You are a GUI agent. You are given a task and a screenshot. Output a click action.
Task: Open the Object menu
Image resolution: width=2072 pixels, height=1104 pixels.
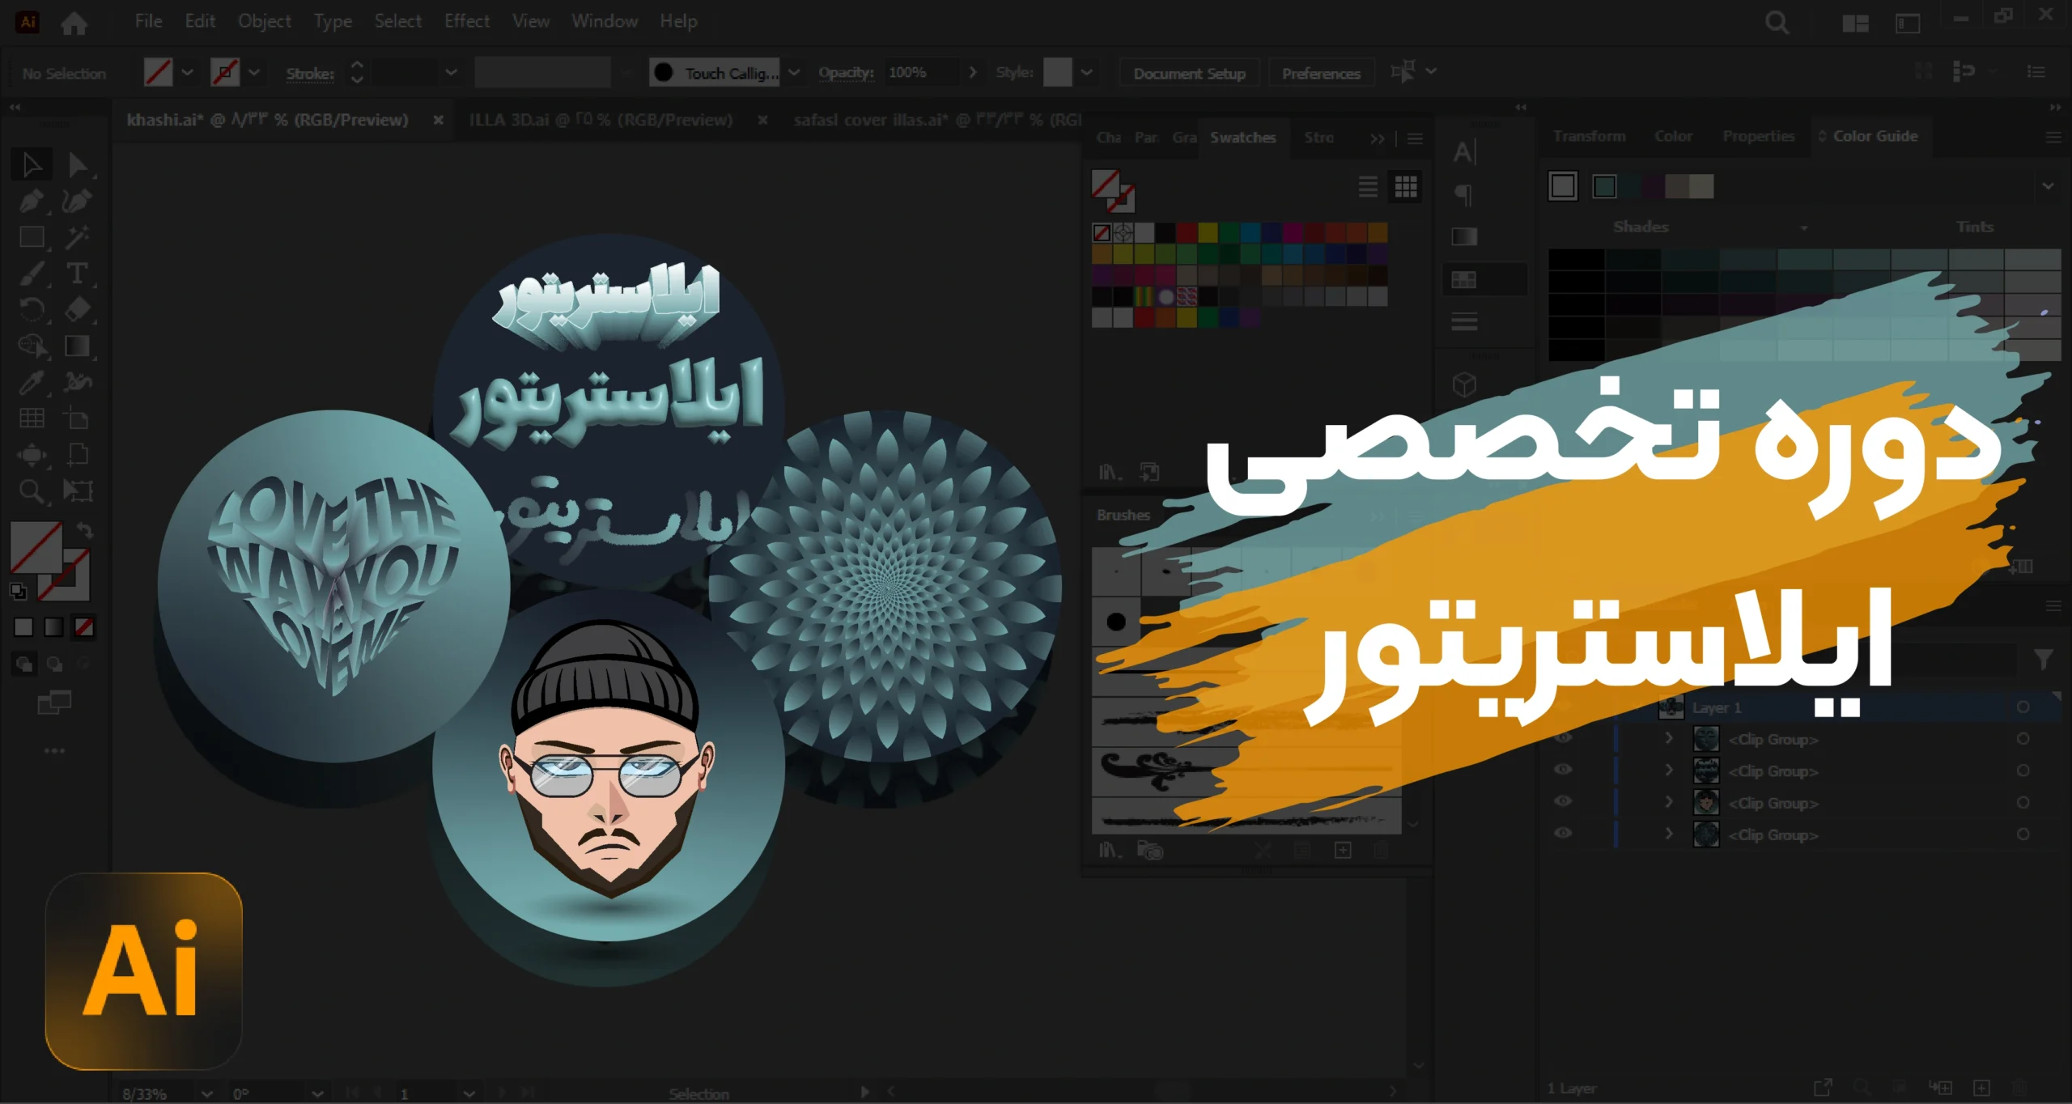264,22
